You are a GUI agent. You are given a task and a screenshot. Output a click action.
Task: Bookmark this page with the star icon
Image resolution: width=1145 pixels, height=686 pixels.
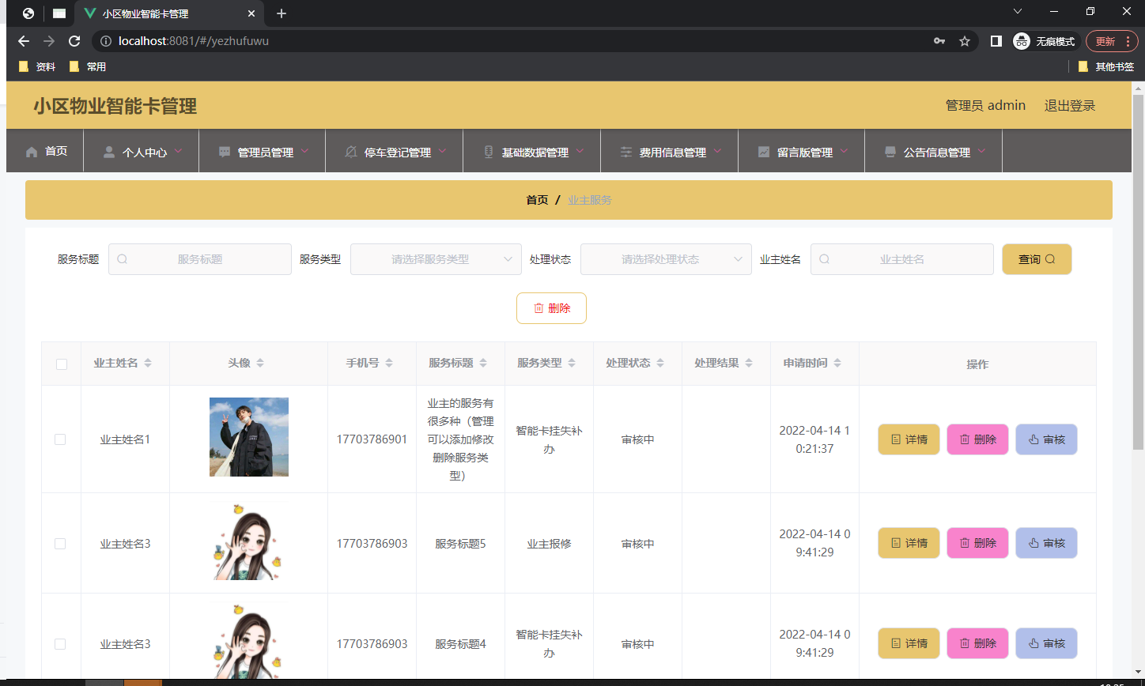pos(965,41)
